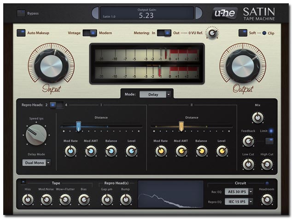Image resolution: width=292 pixels, height=220 pixels.
Task: Toggle the feedback Limit button
Action: click(269, 141)
